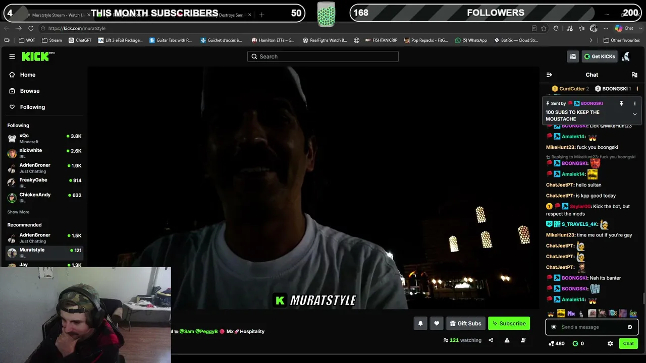Click the KICK logo
The image size is (646, 363).
coord(37,56)
